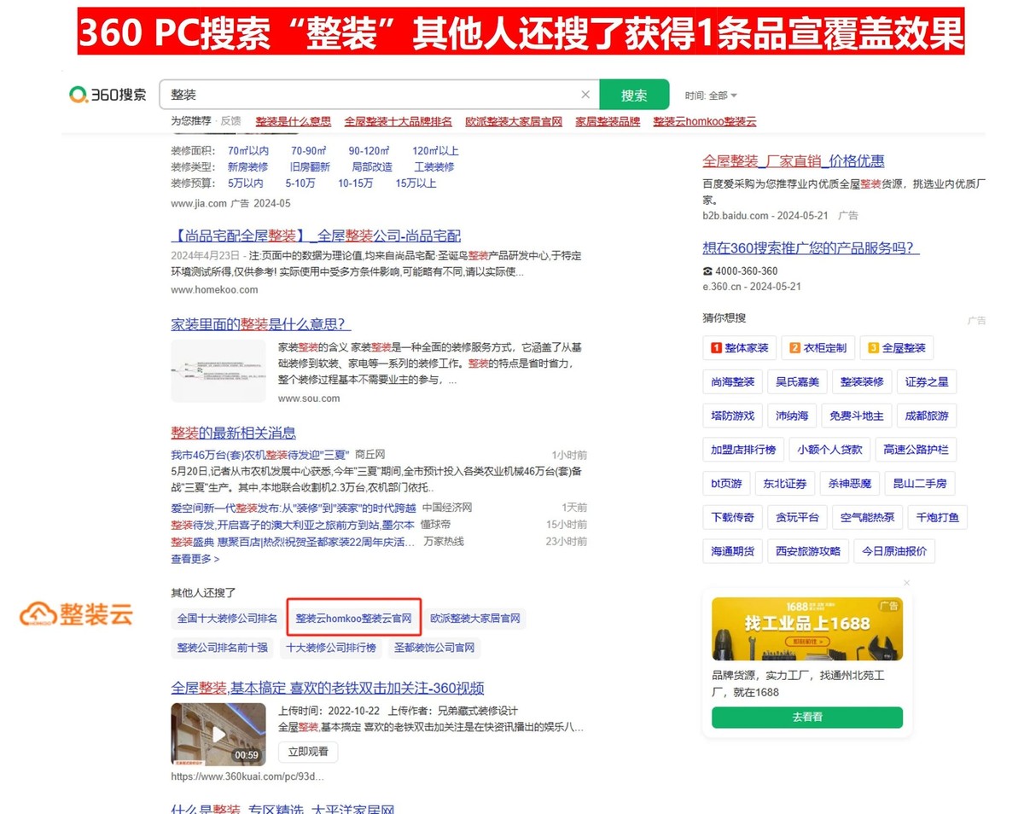This screenshot has height=814, width=1024.
Task: Click the 找工业品上1688 ad banner
Action: [807, 629]
